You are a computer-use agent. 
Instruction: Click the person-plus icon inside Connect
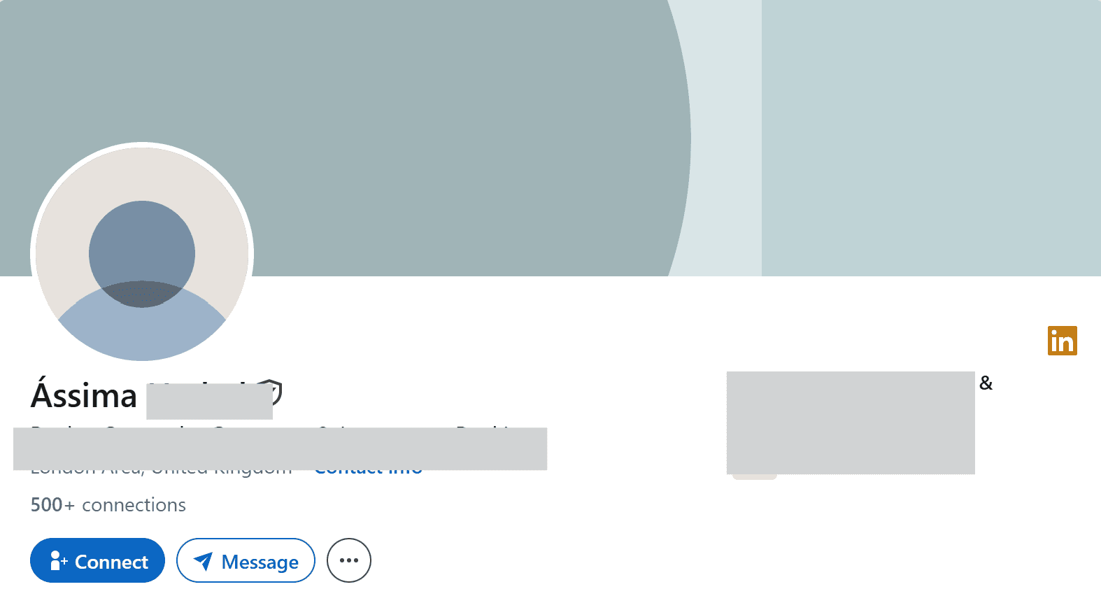pos(59,561)
